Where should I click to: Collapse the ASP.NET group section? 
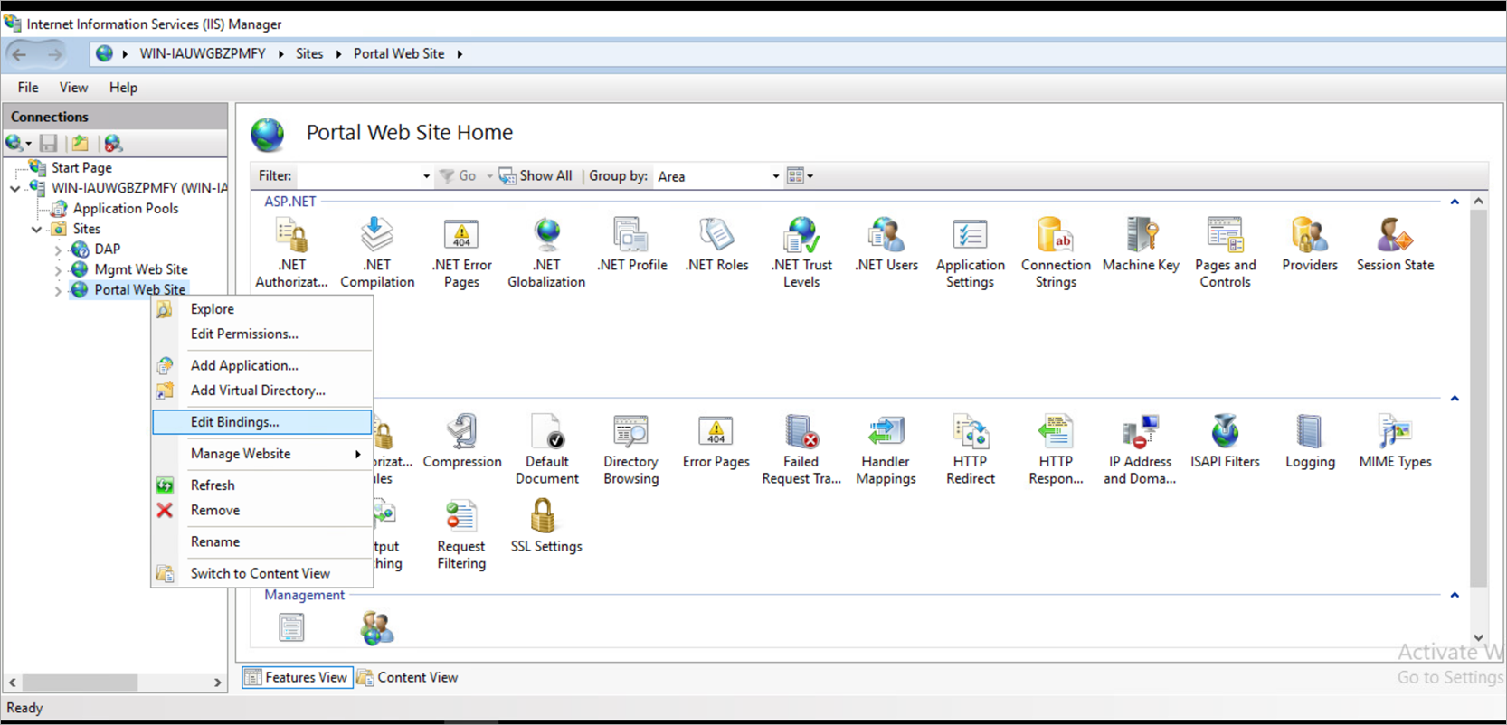1455,202
